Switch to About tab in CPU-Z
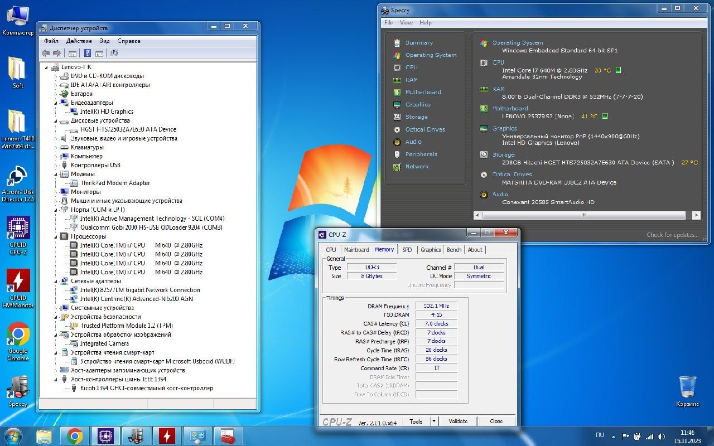This screenshot has height=446, width=714. pyautogui.click(x=475, y=250)
